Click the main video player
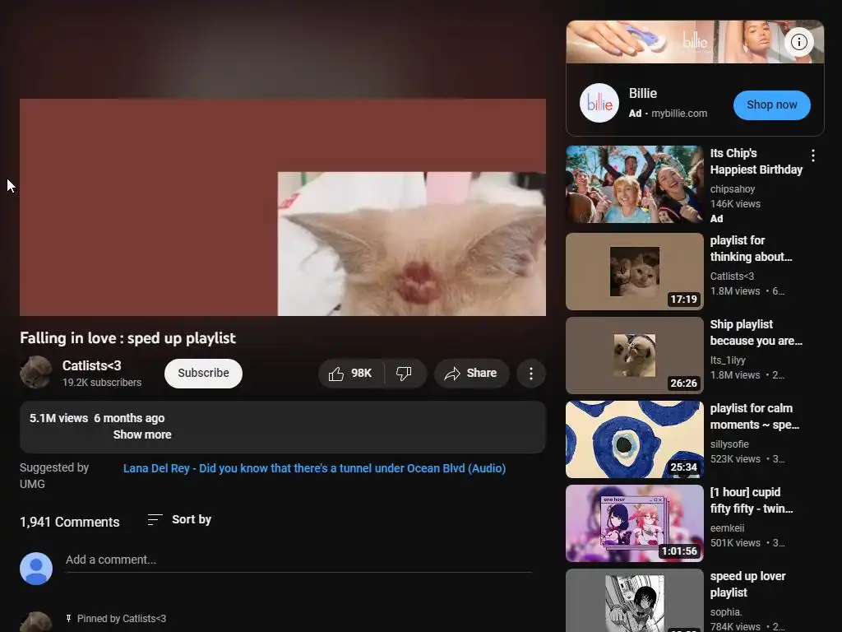This screenshot has height=632, width=842. coord(283,207)
